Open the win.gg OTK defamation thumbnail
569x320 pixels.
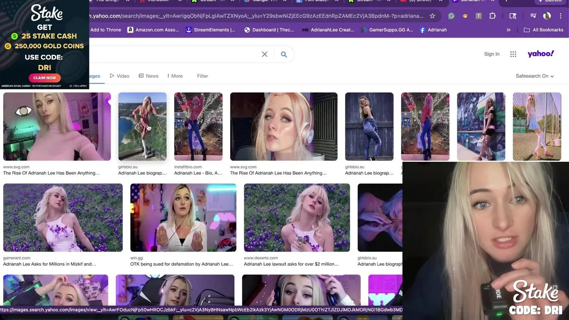click(x=183, y=218)
